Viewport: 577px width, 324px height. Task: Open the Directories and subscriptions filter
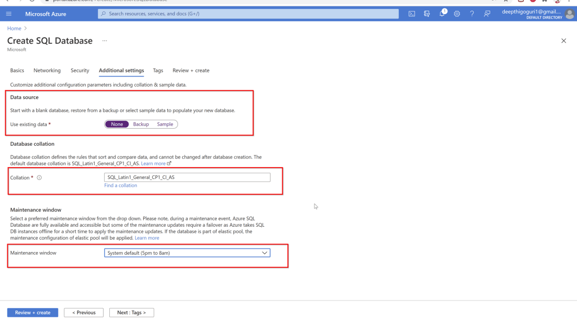[x=427, y=13]
